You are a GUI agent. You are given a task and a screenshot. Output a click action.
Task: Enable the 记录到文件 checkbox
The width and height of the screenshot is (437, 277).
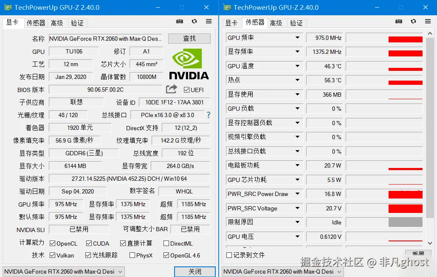tap(229, 255)
